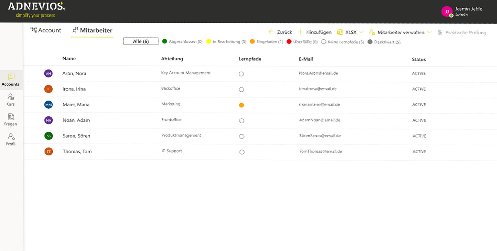
Task: Filter by Keine Lernpfade status
Action: tap(342, 42)
